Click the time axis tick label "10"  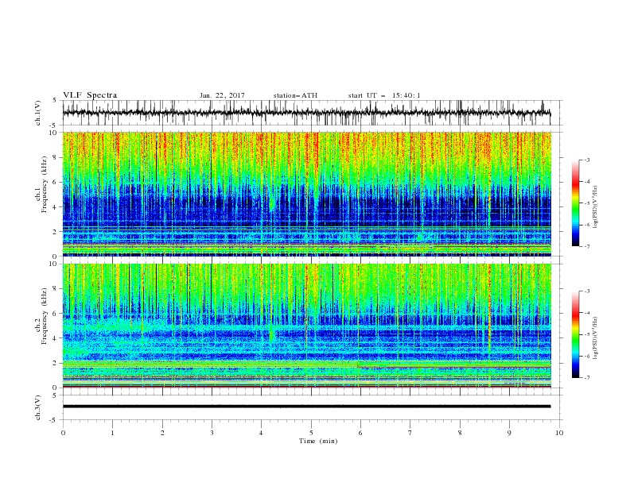559,433
